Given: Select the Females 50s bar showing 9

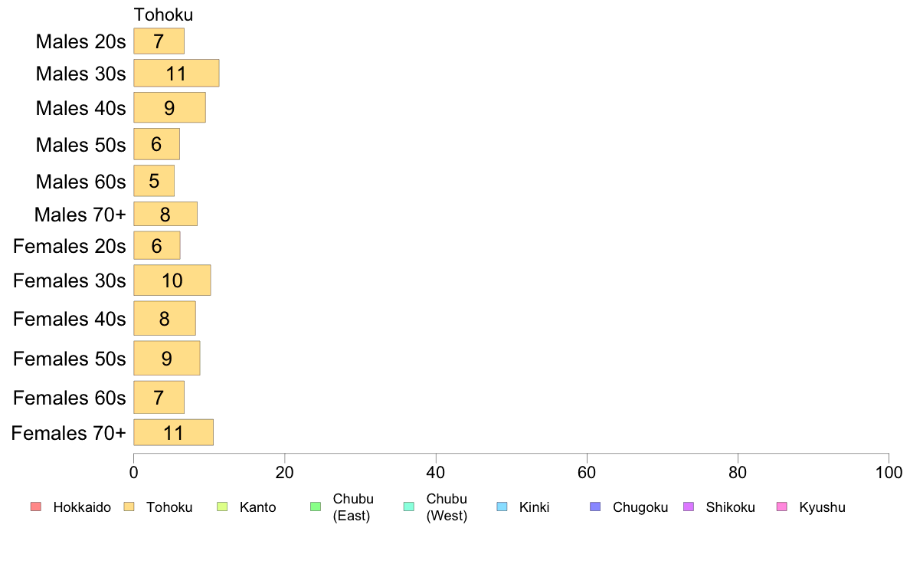Looking at the screenshot, I should 166,358.
